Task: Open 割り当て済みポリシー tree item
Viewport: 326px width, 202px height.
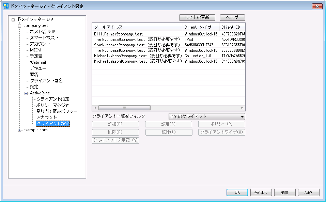Action: click(57, 111)
